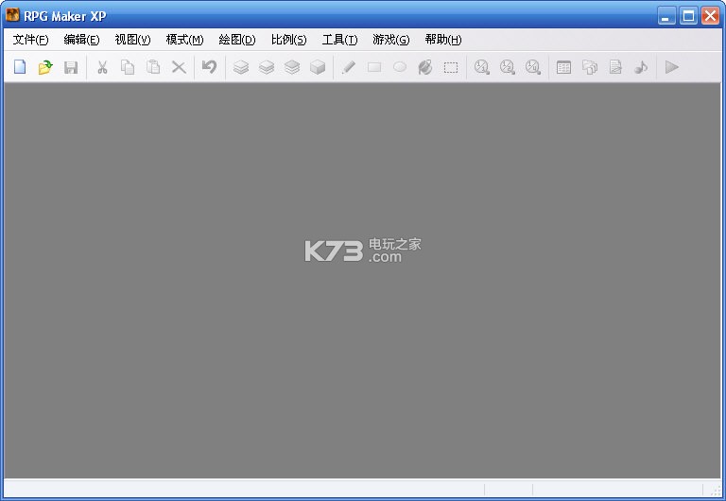Select the Rectangle drawing tool
The width and height of the screenshot is (726, 501).
374,67
